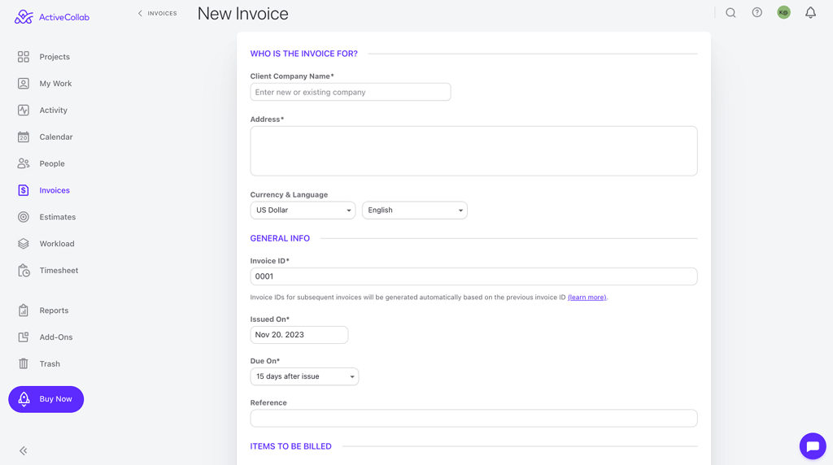Open the 15 days after issue dropdown
The height and width of the screenshot is (465, 833).
coord(304,376)
